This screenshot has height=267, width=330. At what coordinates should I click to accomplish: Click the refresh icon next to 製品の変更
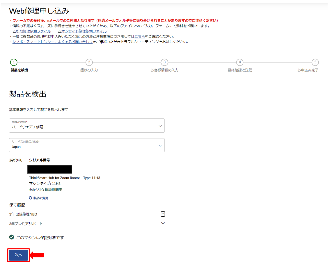coord(31,198)
